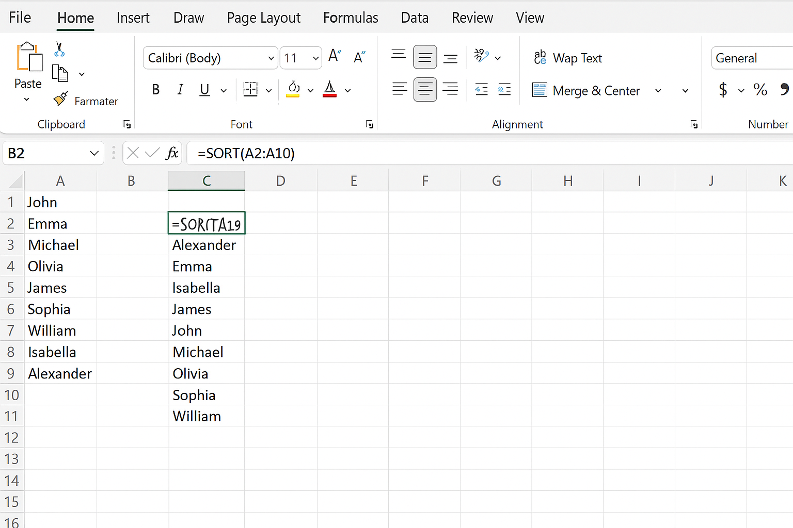Switch to the Page Layout tab
This screenshot has height=528, width=793.
click(264, 18)
